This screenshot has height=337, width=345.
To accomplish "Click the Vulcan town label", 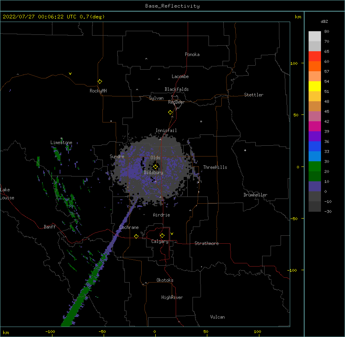I will pos(217,317).
